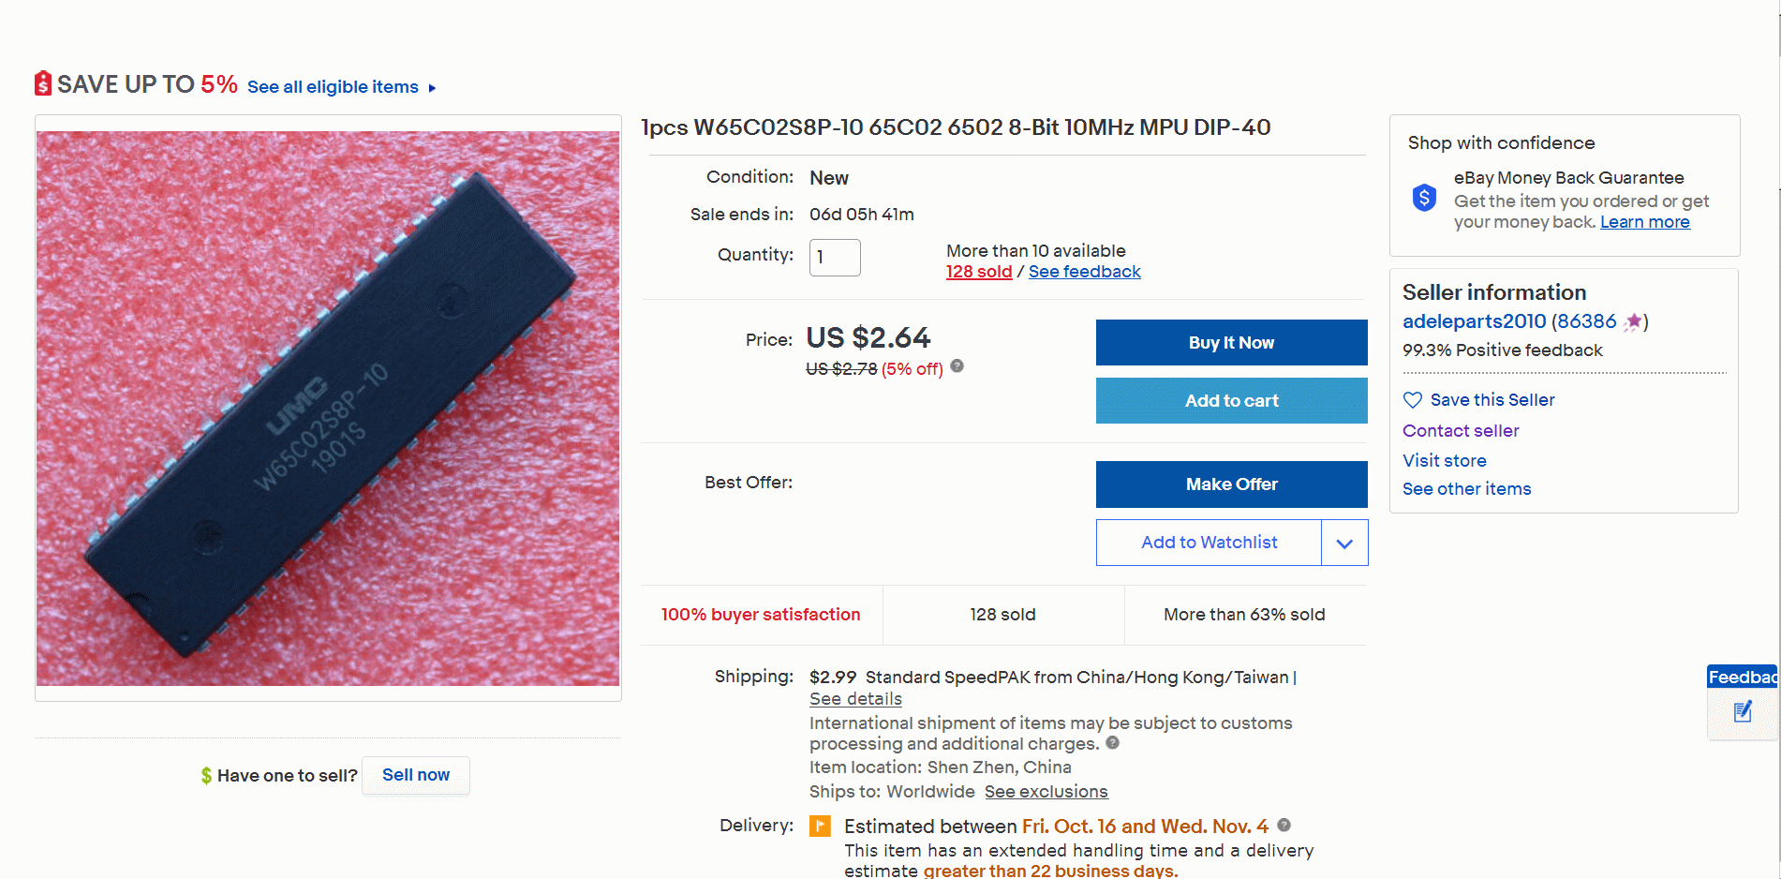Image resolution: width=1781 pixels, height=879 pixels.
Task: Click the Buy It Now button
Action: (x=1231, y=343)
